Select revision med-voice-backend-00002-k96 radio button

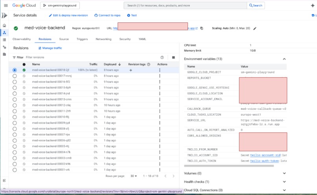[15, 164]
